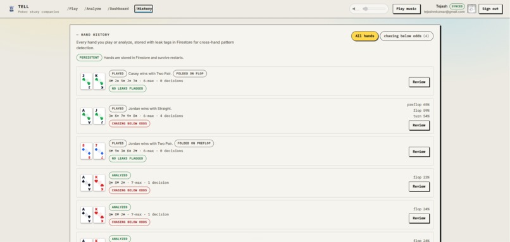
Task: Select the All hands filter pill
Action: click(364, 36)
